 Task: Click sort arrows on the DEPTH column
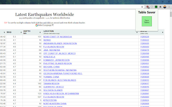[x=40, y=32]
